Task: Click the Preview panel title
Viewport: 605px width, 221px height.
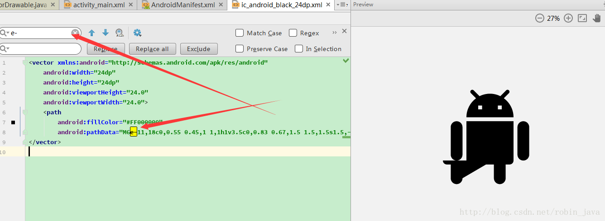Action: coord(363,5)
